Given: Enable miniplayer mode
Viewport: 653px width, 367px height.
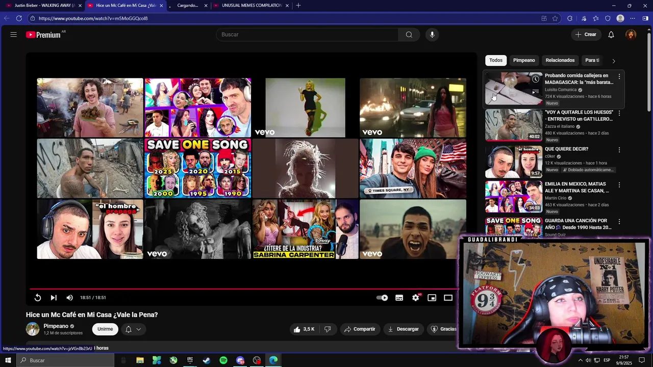Looking at the screenshot, I should coord(432,298).
